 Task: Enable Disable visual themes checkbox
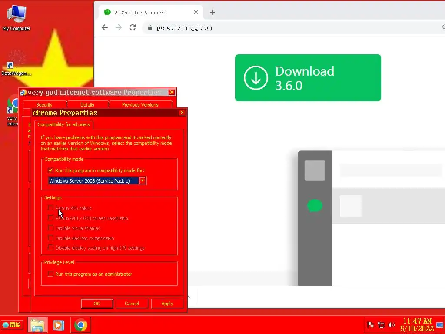click(50, 228)
